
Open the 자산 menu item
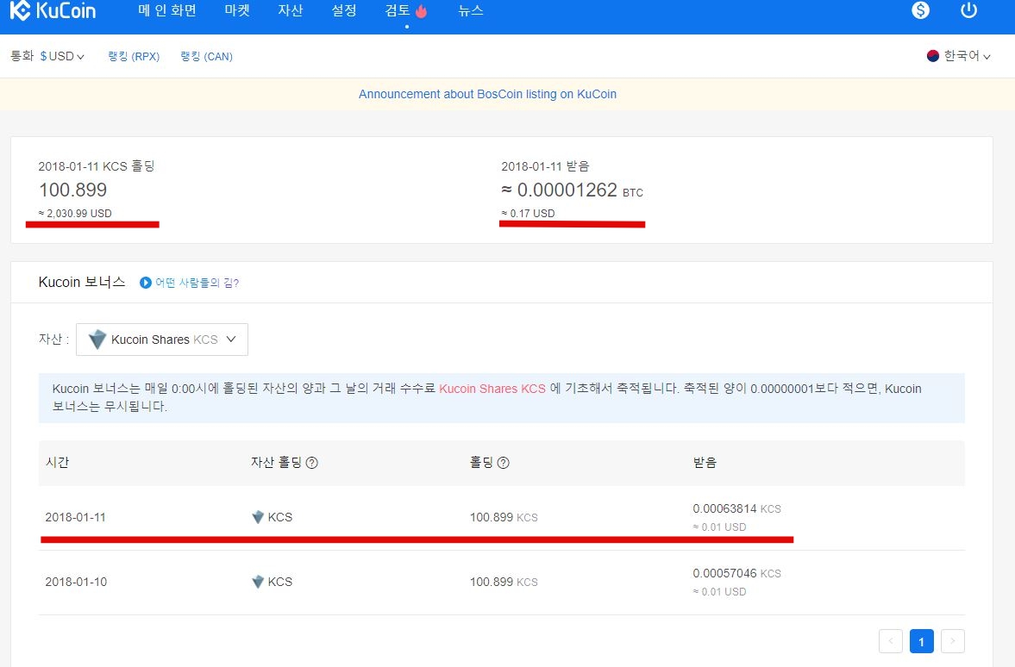pyautogui.click(x=290, y=11)
